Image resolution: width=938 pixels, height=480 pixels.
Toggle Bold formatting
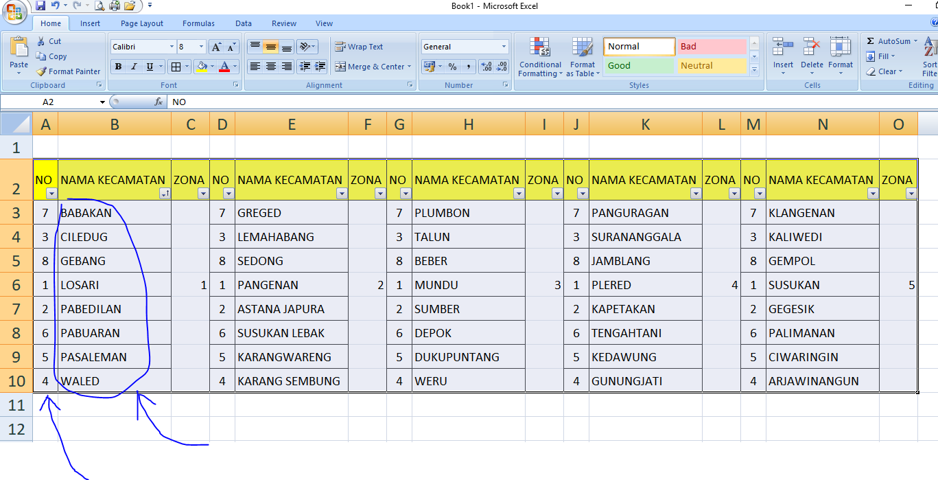tap(118, 67)
